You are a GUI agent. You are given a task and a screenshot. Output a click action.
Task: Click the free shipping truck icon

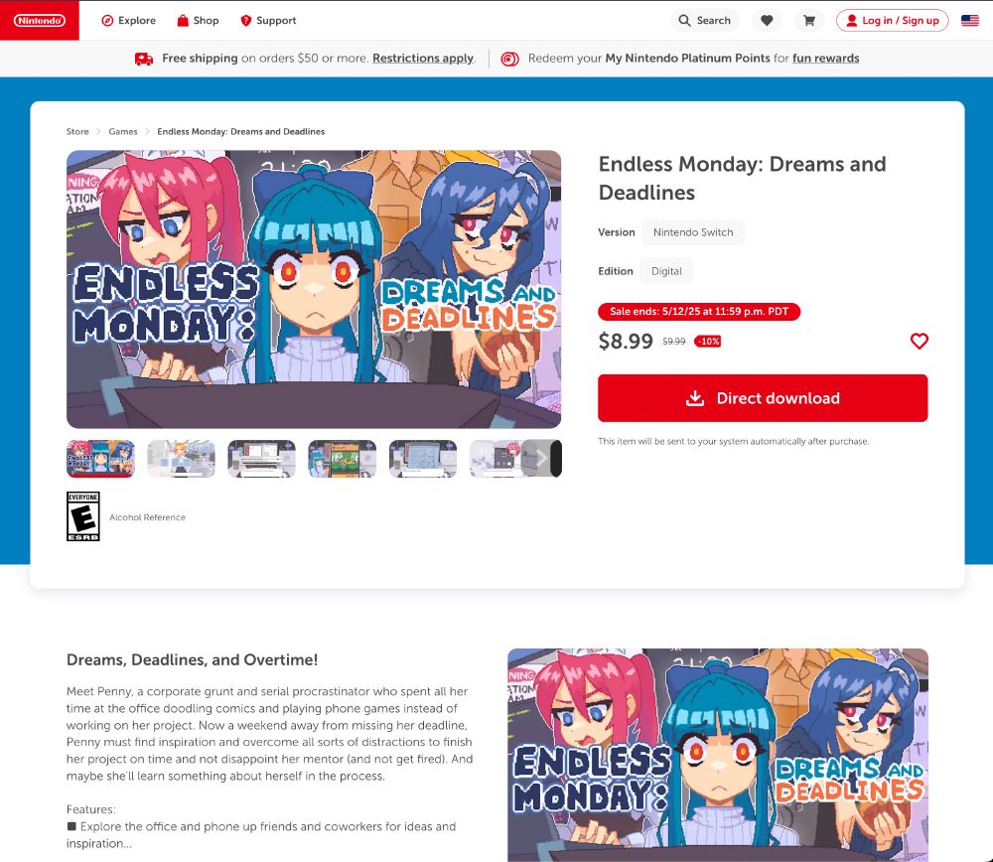tap(144, 59)
